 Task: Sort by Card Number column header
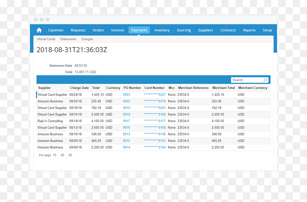[155, 88]
